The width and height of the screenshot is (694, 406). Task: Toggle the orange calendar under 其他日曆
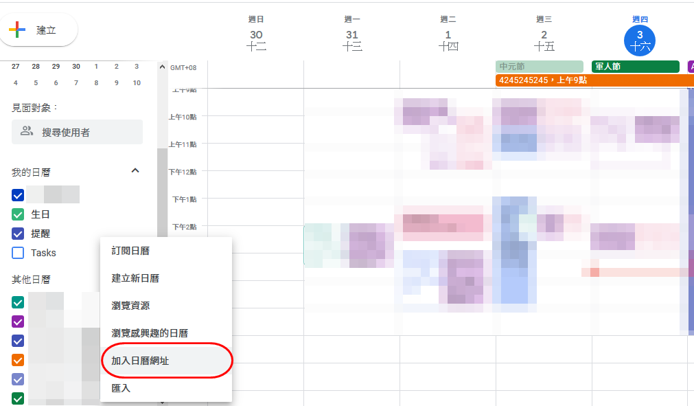[17, 359]
